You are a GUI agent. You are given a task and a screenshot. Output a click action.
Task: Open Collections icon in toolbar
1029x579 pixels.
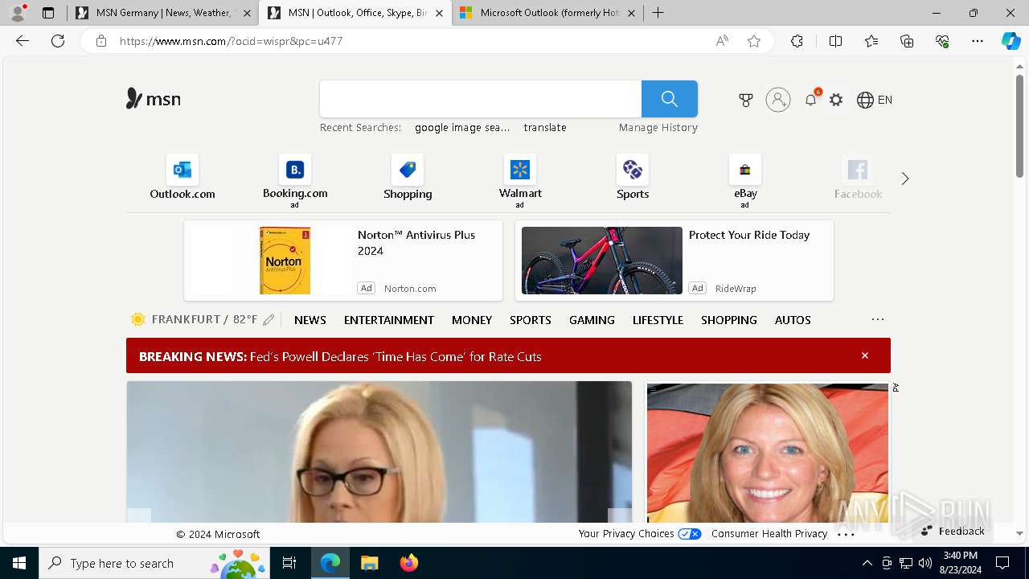907,41
